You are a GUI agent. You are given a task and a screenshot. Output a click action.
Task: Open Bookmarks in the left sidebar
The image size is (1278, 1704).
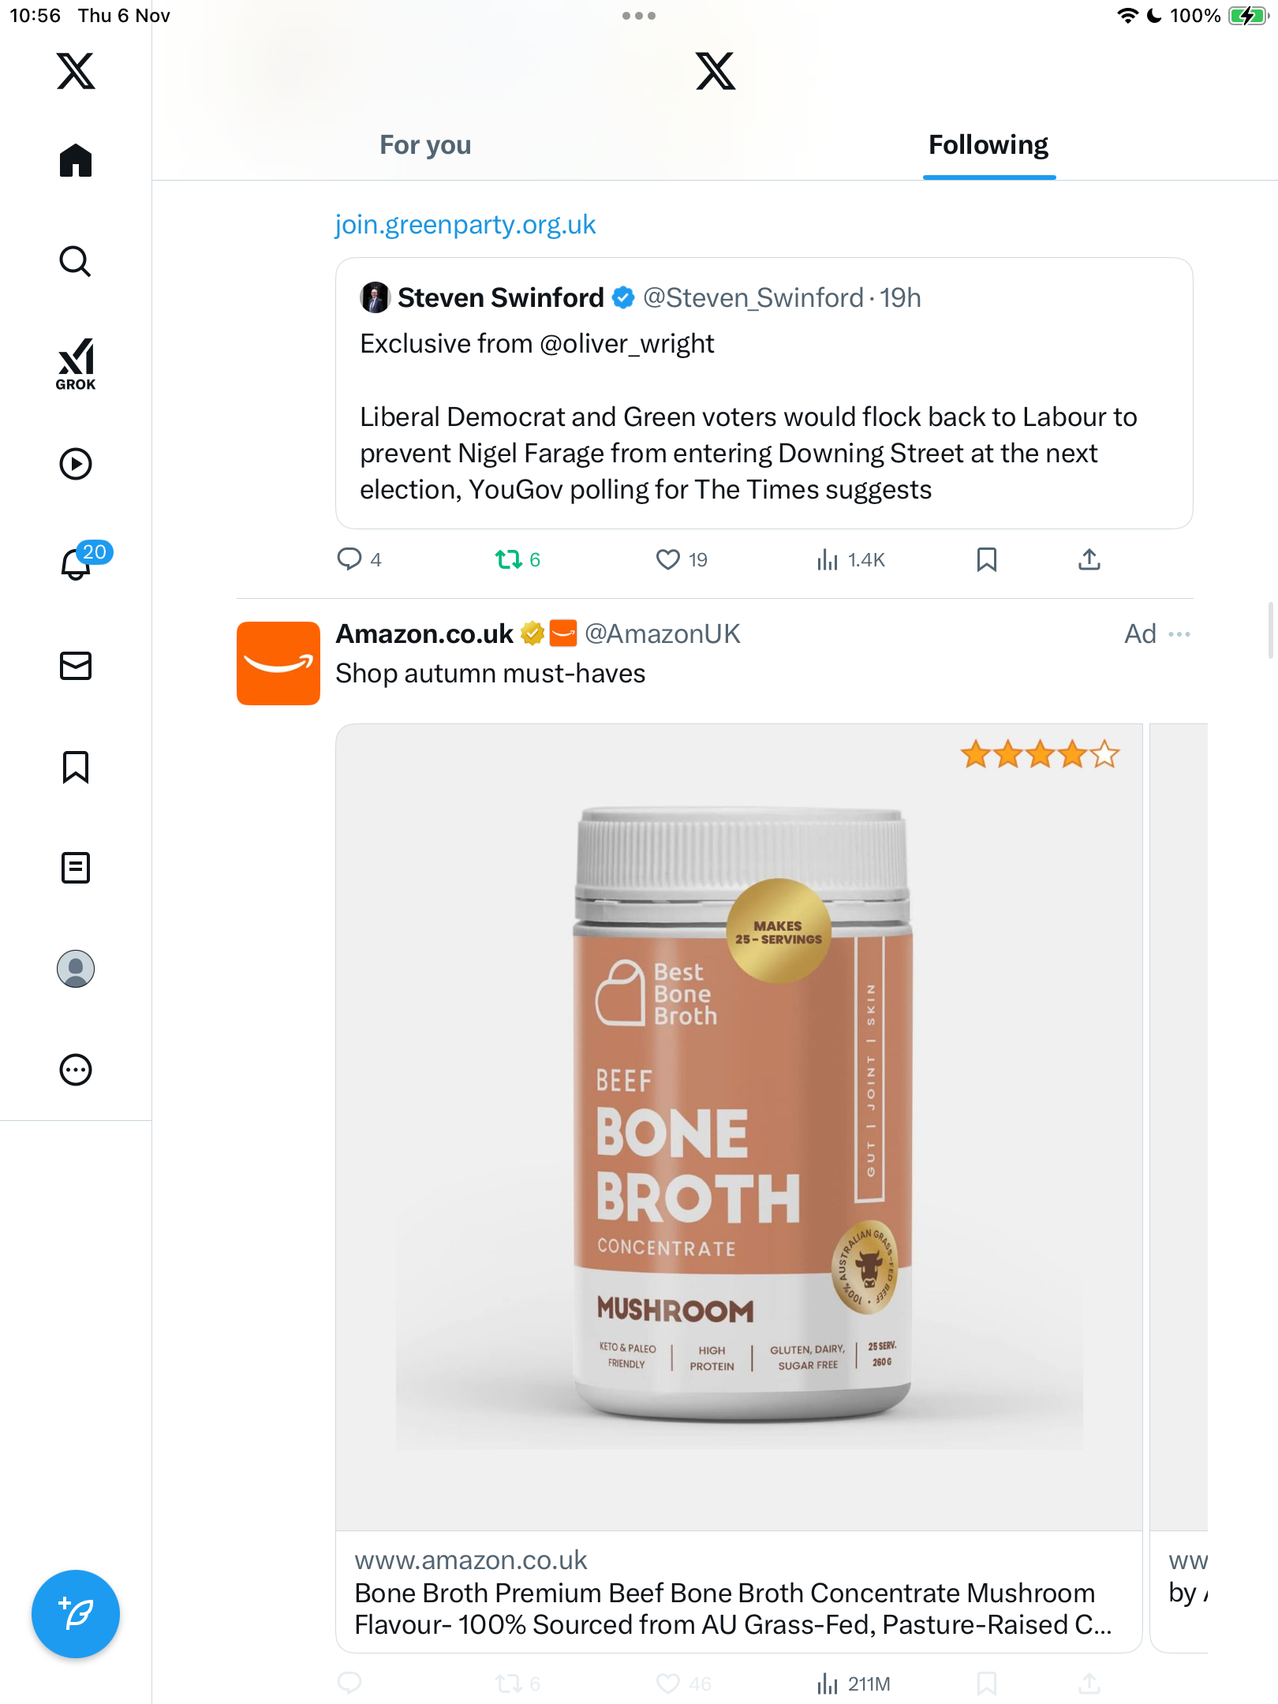tap(76, 767)
